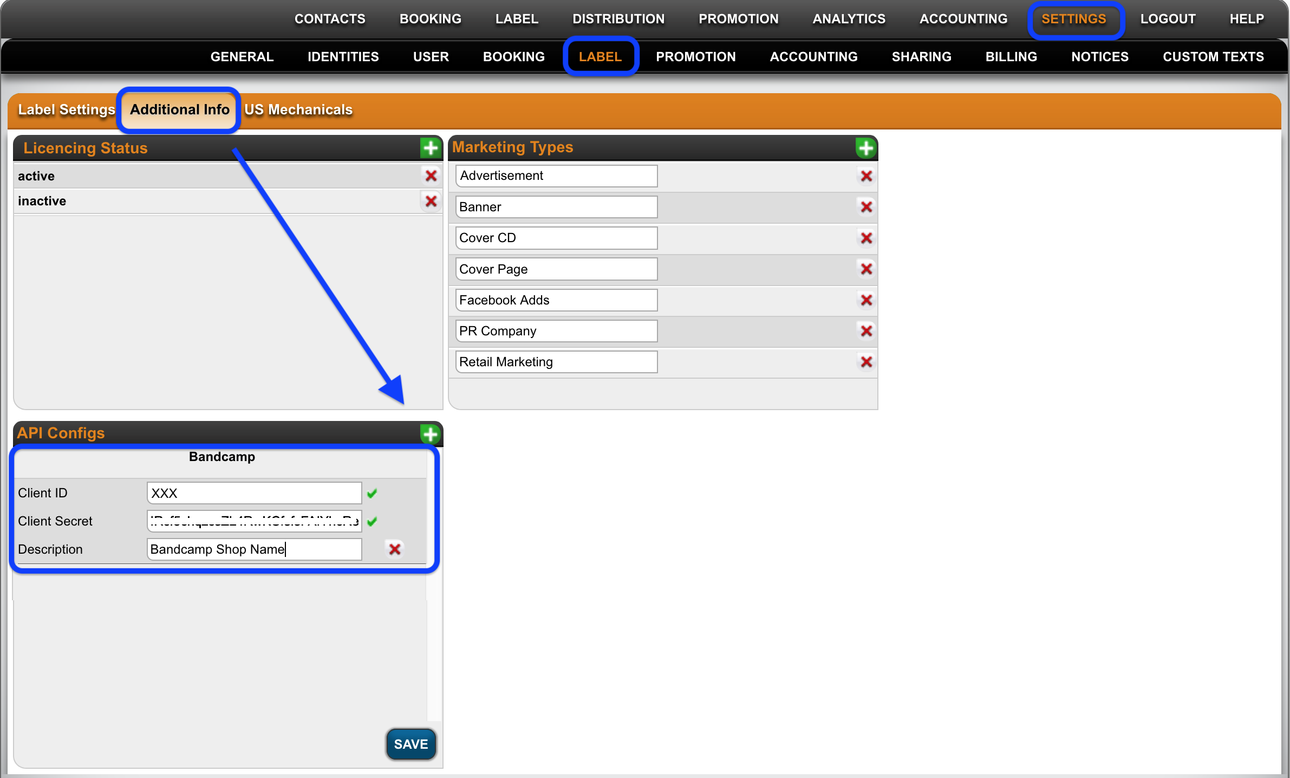This screenshot has width=1290, height=778.
Task: Go to Label settings submenu
Action: click(600, 57)
